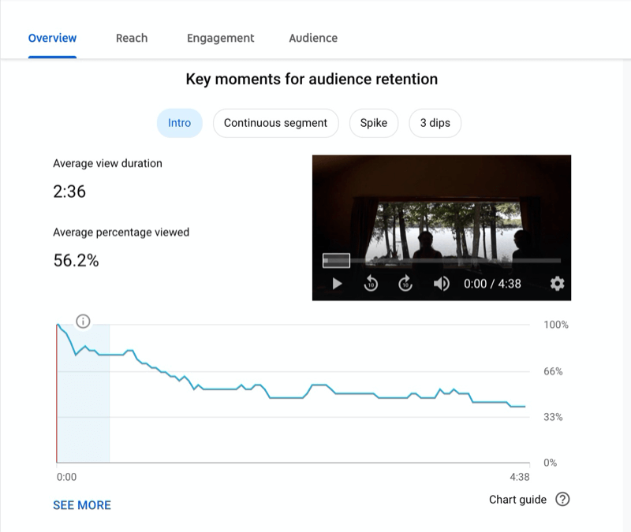
Task: Click the video progress bar
Action: [442, 261]
